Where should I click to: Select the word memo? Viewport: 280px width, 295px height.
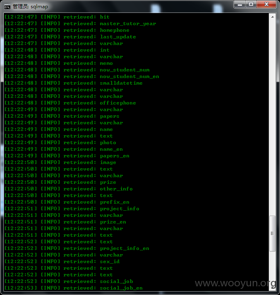click(106, 63)
